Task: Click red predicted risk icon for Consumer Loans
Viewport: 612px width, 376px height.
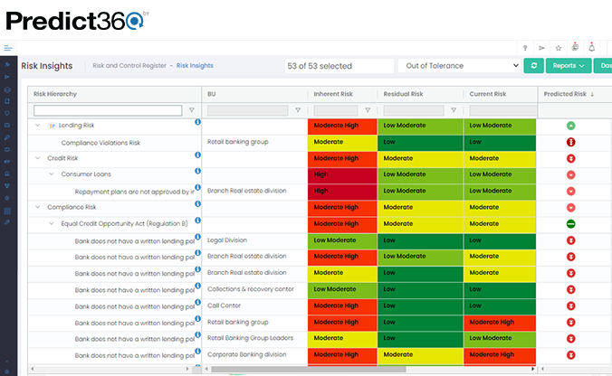Action: point(570,175)
